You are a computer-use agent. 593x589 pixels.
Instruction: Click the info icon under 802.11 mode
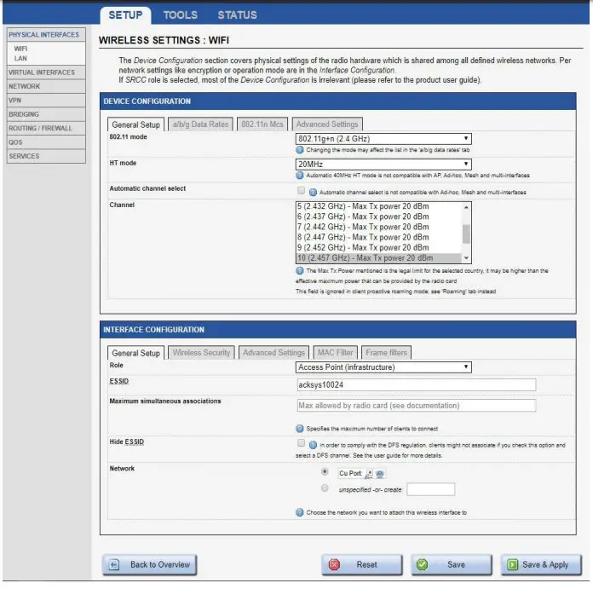(x=300, y=150)
